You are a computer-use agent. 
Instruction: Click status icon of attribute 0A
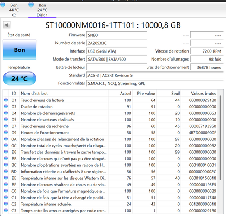(x=6, y=139)
